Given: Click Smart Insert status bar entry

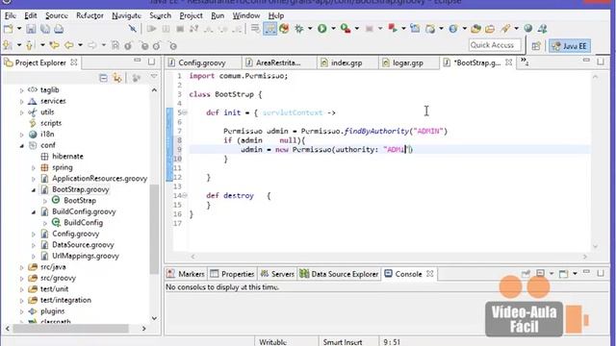Looking at the screenshot, I should click(x=343, y=342).
